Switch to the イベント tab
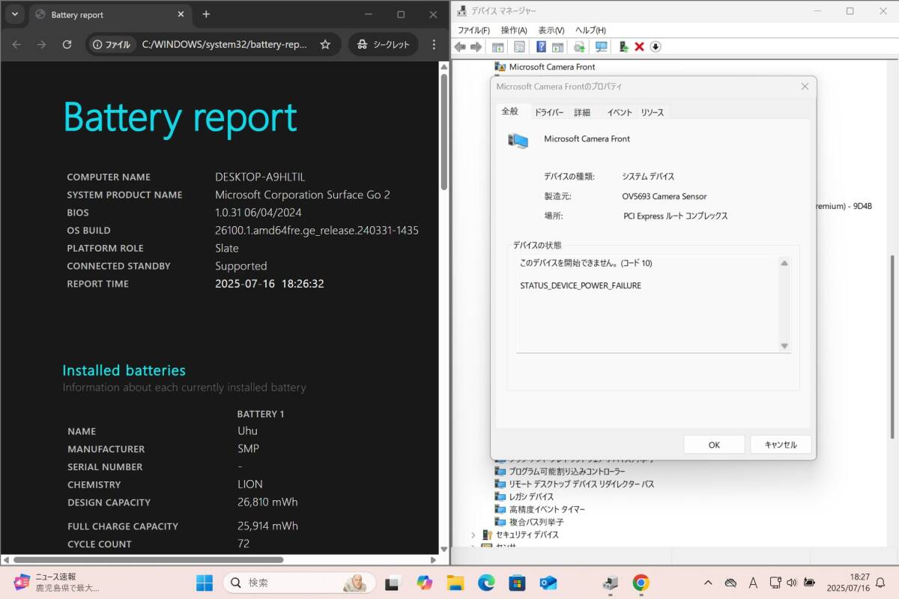 pos(620,112)
